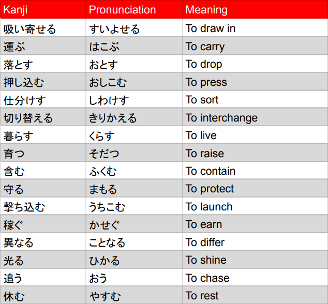
Task: Select the 光る kanji cell
Action: (14, 260)
